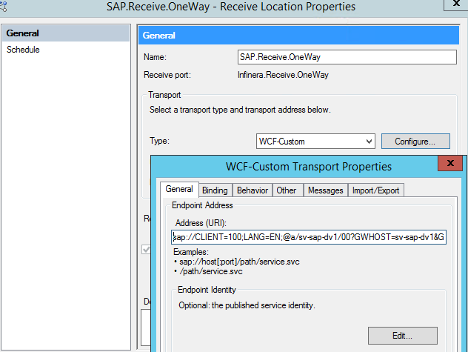Toggle the grayed checkbox behind the dialog

[x=146, y=250]
